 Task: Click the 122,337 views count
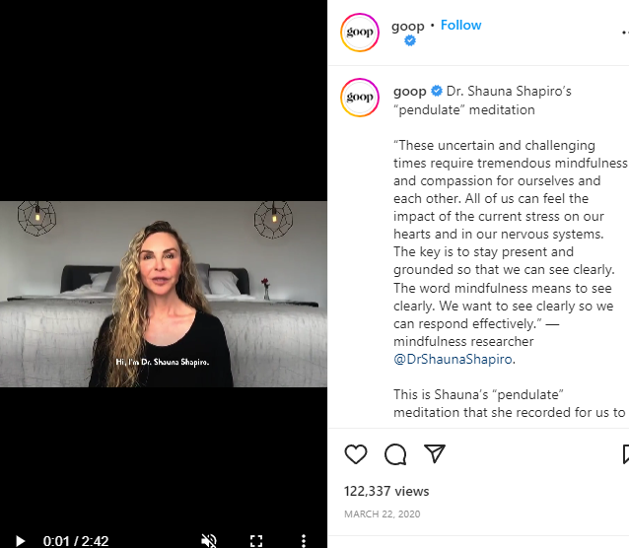click(x=386, y=491)
